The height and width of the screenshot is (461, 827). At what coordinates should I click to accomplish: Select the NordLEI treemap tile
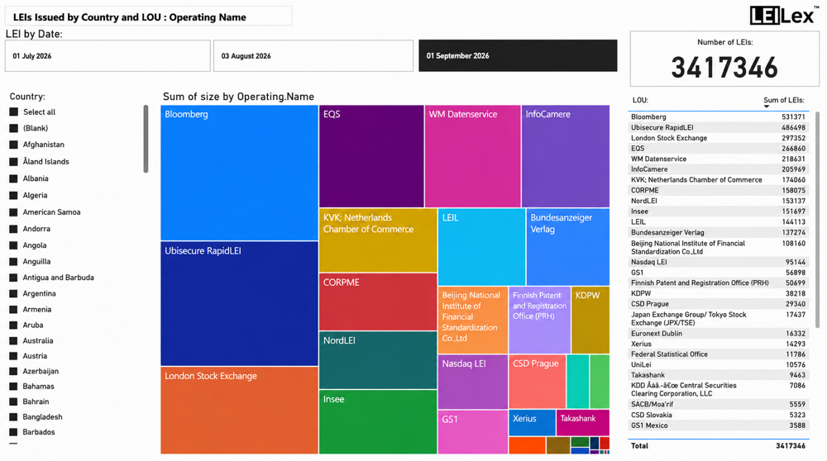[x=378, y=360]
